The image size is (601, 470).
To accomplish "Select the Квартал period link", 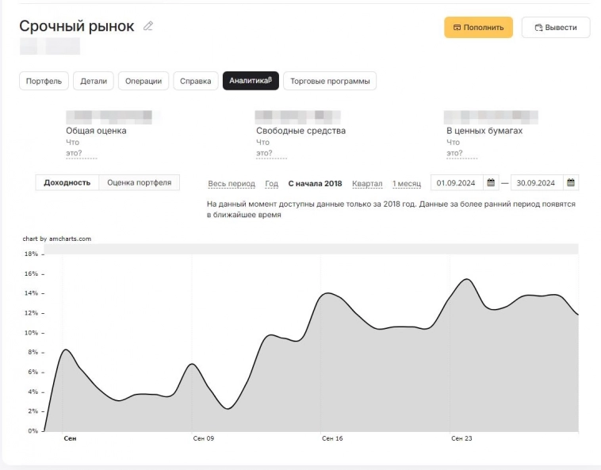I will [x=367, y=184].
